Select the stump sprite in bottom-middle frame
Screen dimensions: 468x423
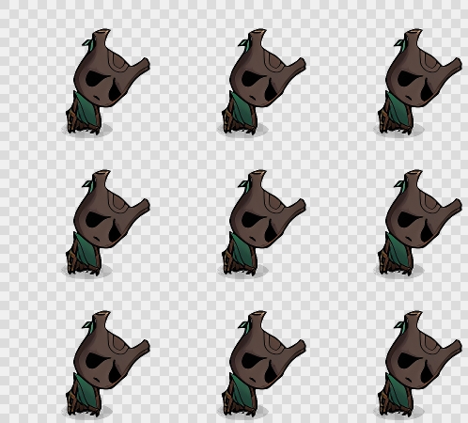pos(262,364)
